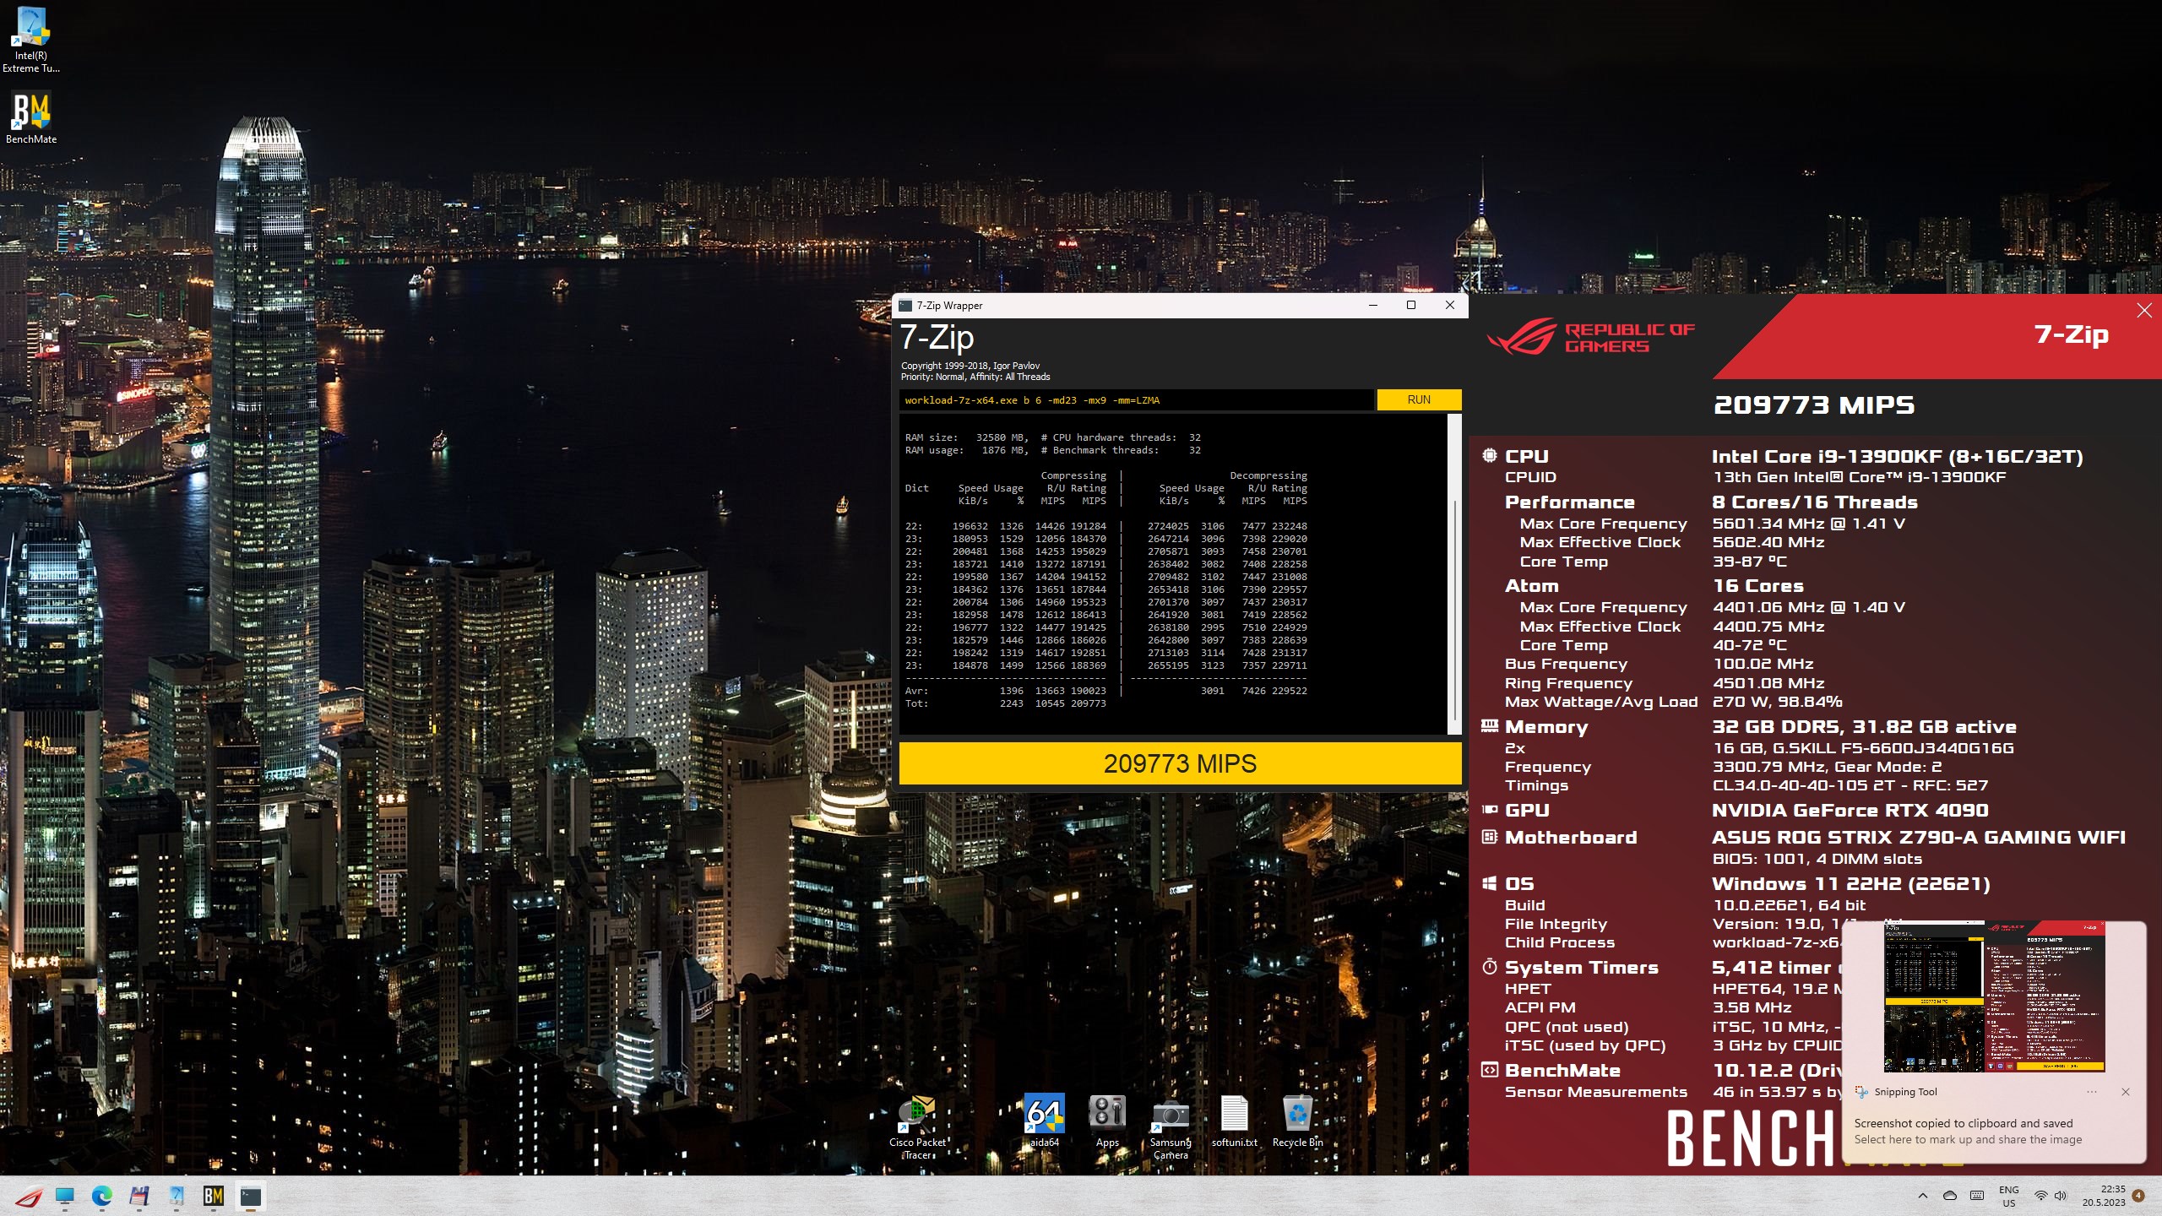This screenshot has width=2162, height=1216.
Task: Open the Intel tuning utility taskbar icon
Action: pos(177,1196)
